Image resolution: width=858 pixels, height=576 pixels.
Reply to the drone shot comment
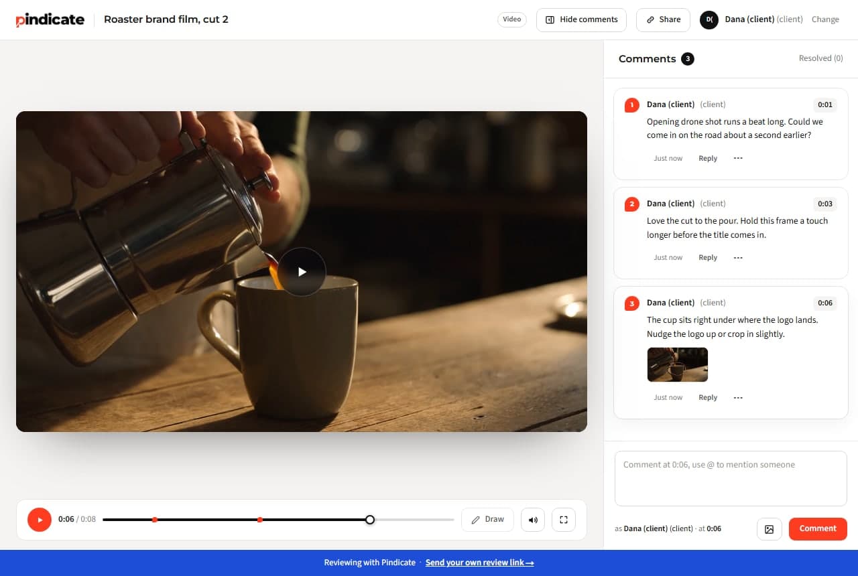pyautogui.click(x=708, y=159)
